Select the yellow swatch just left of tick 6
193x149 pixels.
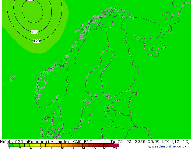point(38,145)
